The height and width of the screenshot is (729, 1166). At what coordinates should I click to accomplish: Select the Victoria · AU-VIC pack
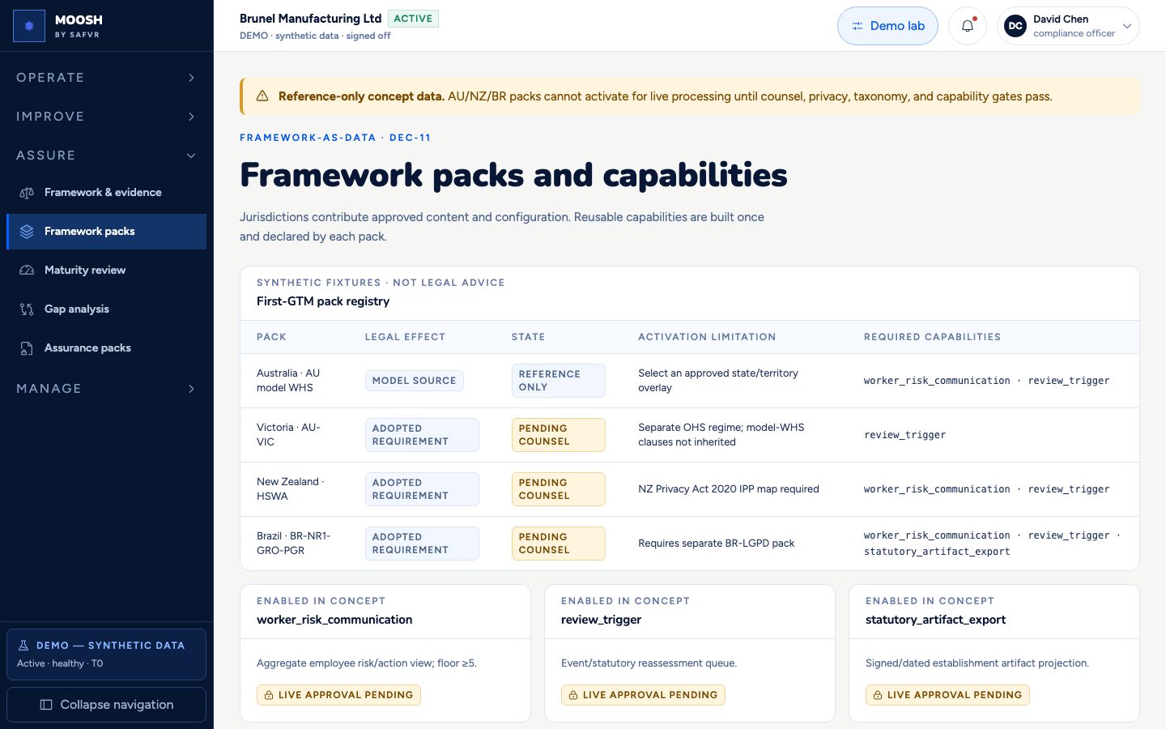[288, 435]
